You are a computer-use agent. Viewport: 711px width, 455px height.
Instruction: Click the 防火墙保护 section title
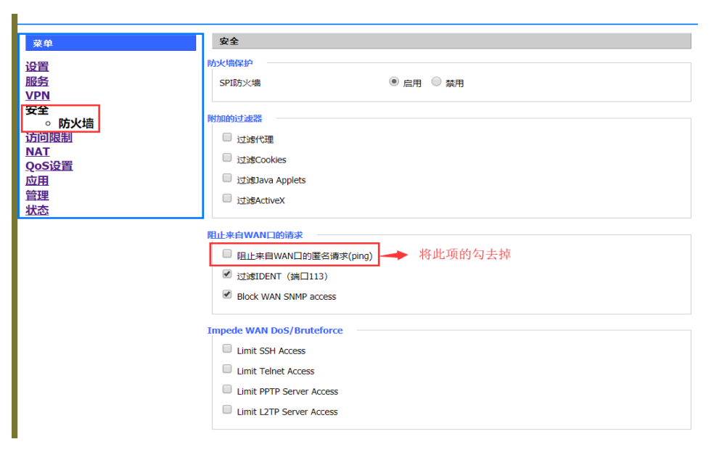pyautogui.click(x=230, y=63)
